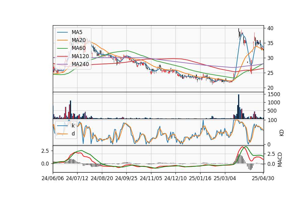Click the 25/01/16 date tick label

click(x=200, y=178)
